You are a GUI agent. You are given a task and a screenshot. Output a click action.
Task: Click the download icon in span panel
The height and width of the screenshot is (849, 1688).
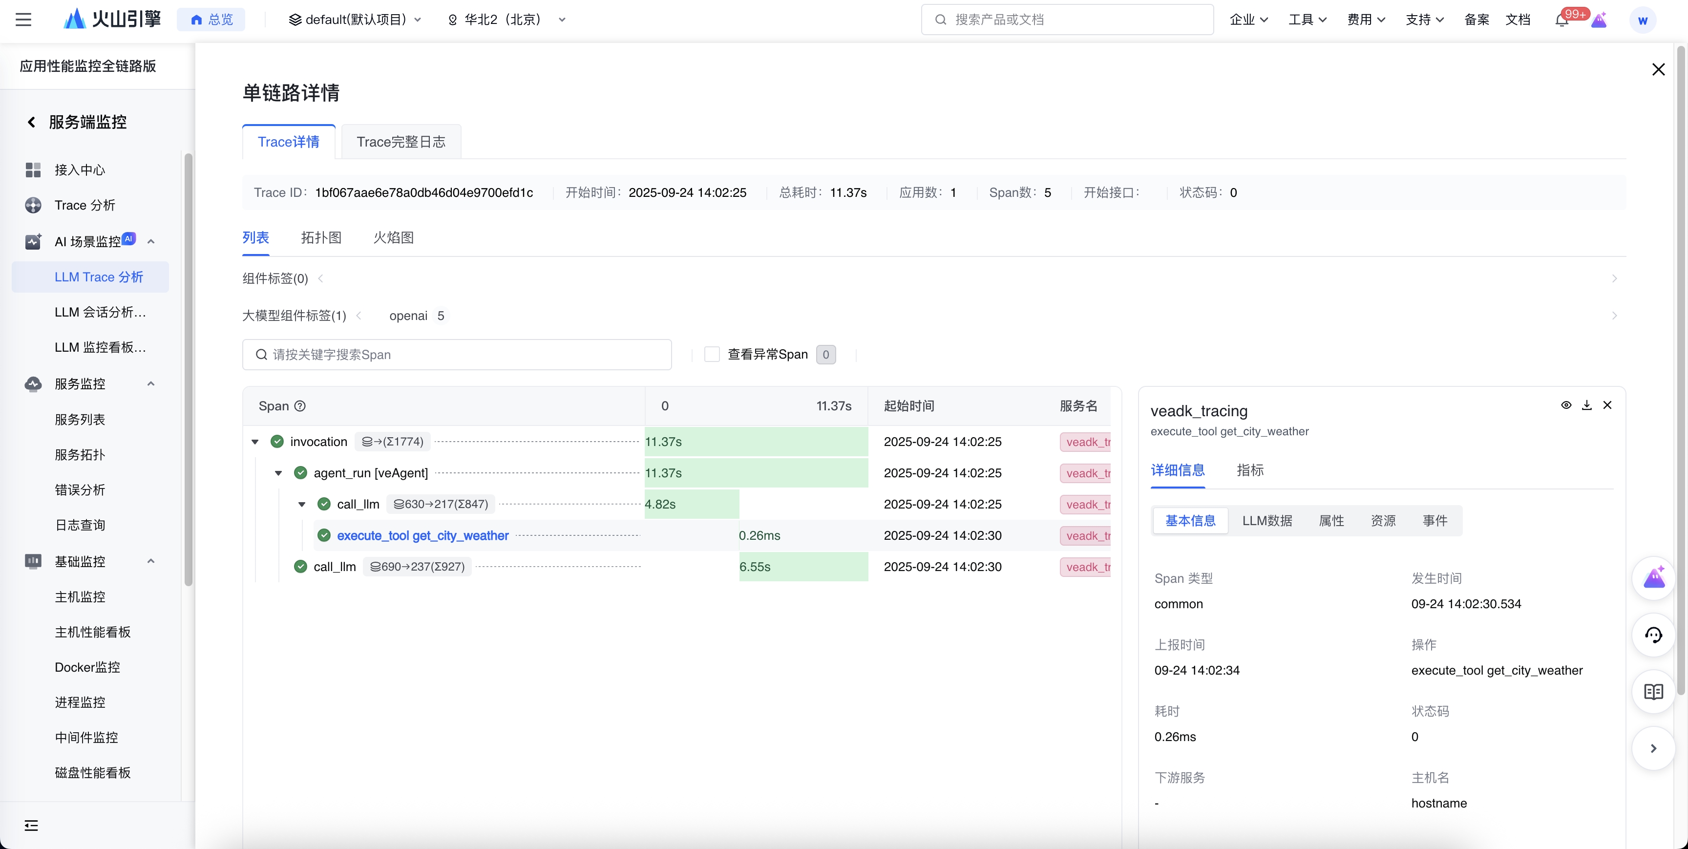(x=1586, y=405)
